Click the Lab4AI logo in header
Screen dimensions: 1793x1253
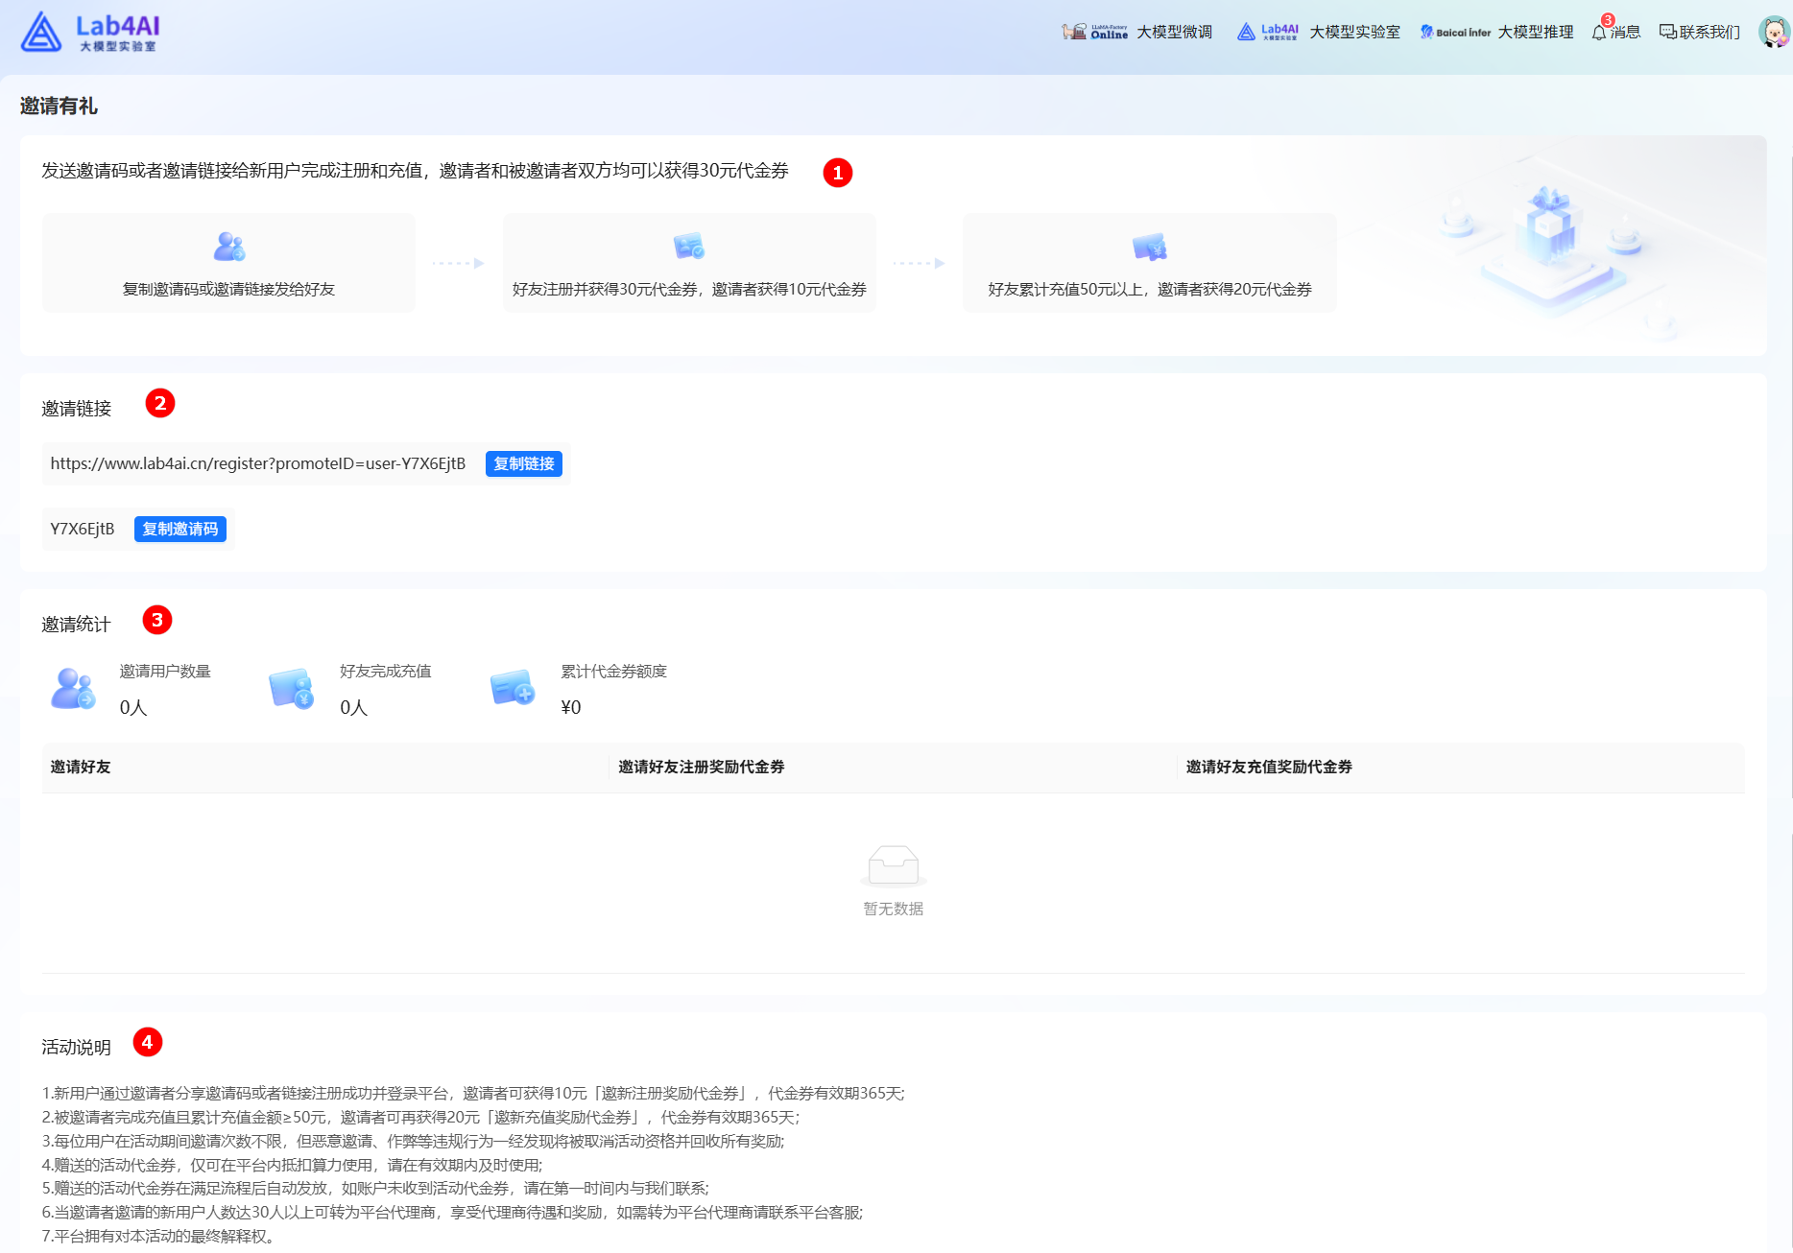click(x=90, y=32)
